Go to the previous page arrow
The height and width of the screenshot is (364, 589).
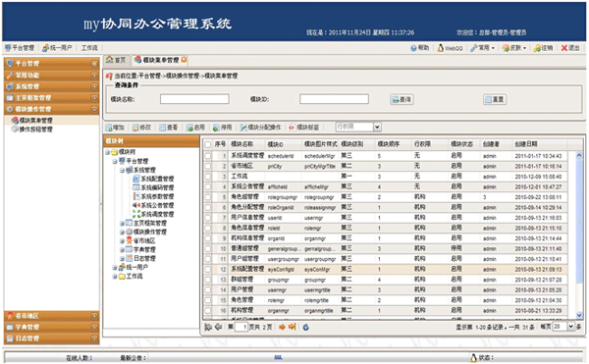tap(218, 328)
